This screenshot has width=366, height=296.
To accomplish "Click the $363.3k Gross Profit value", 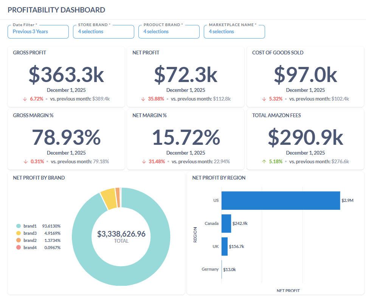I will [66, 74].
